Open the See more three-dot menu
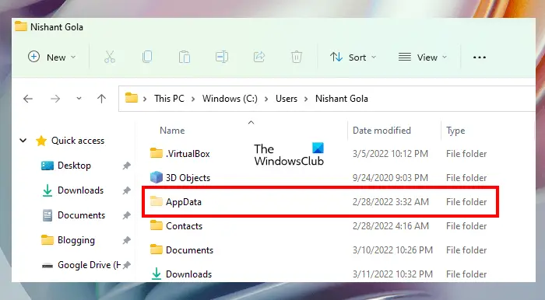545x300 pixels. (x=480, y=58)
